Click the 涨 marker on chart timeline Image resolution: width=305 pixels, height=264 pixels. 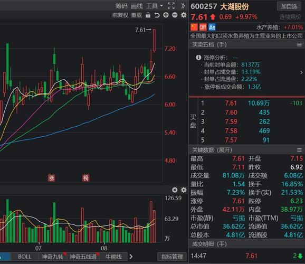click(52, 178)
